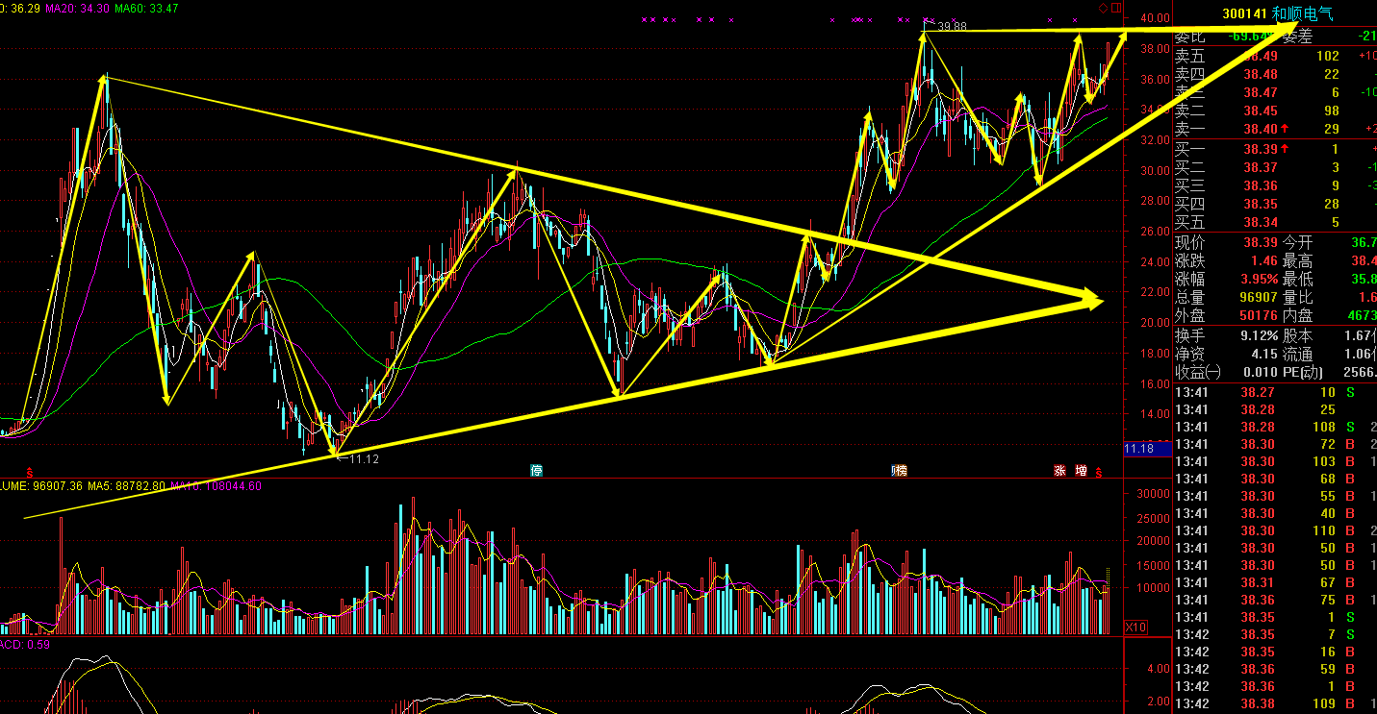Click the 委比 label

1189,37
